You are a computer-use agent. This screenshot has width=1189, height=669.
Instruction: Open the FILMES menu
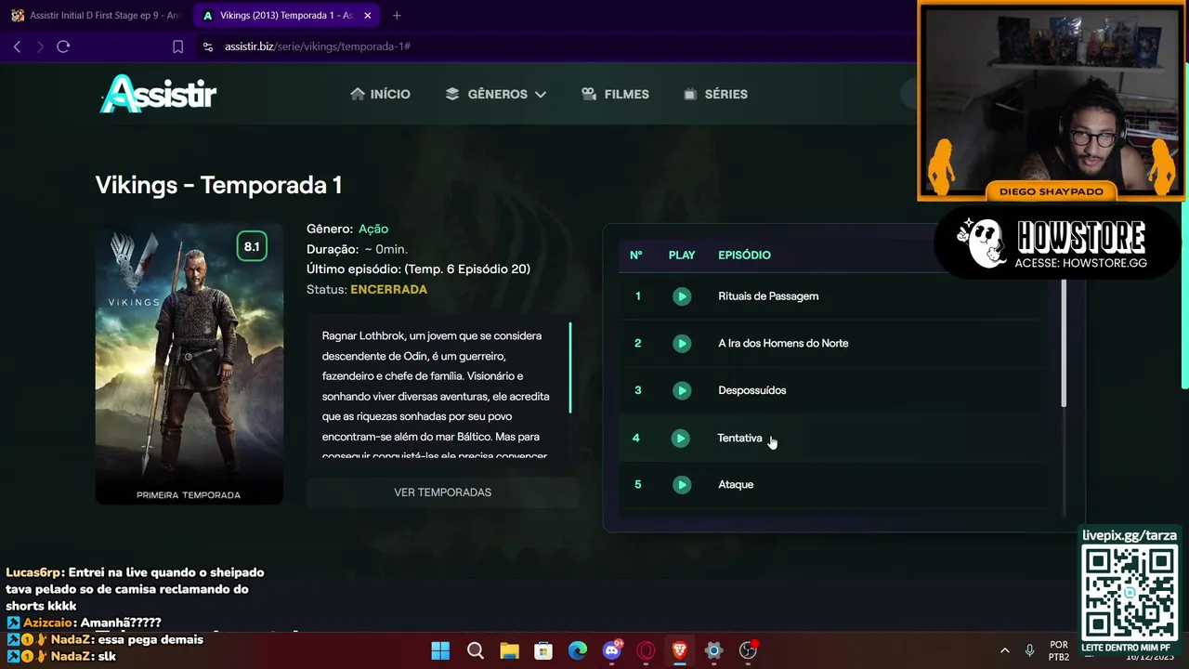(615, 94)
